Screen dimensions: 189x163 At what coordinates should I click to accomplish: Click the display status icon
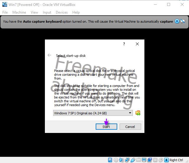144,160
